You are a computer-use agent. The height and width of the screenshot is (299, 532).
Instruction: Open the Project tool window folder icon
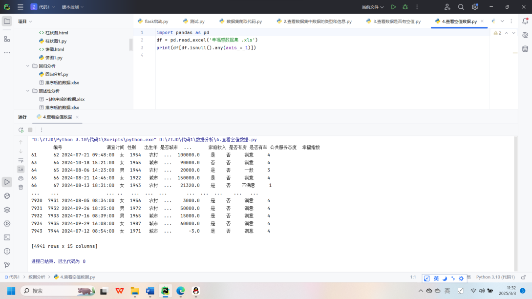pyautogui.click(x=7, y=21)
